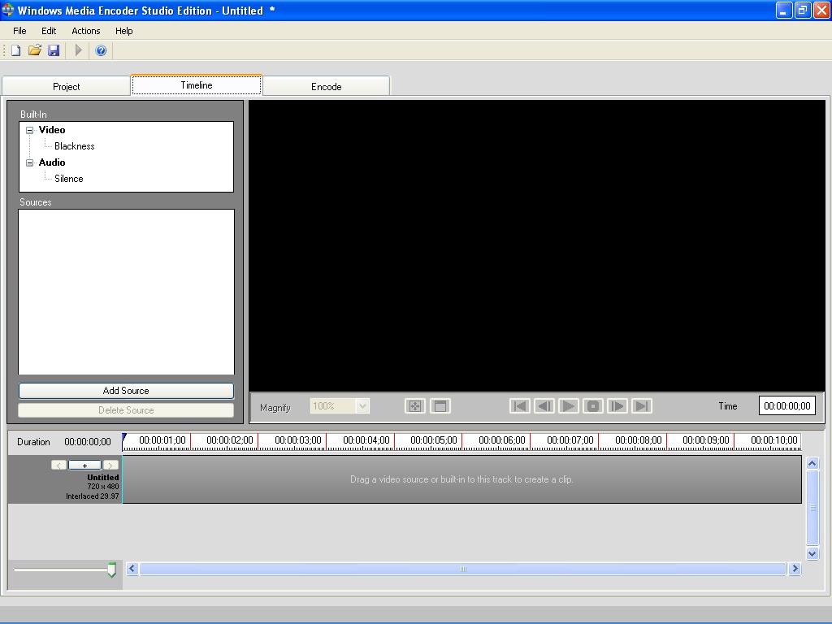Open the Magnify percentage dropdown
Screen dimensions: 832x624
[x=362, y=406]
